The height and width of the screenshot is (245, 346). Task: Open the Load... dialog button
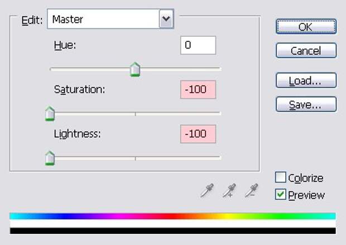pyautogui.click(x=306, y=81)
